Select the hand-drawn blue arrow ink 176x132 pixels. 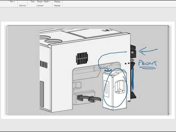pyautogui.click(x=148, y=51)
